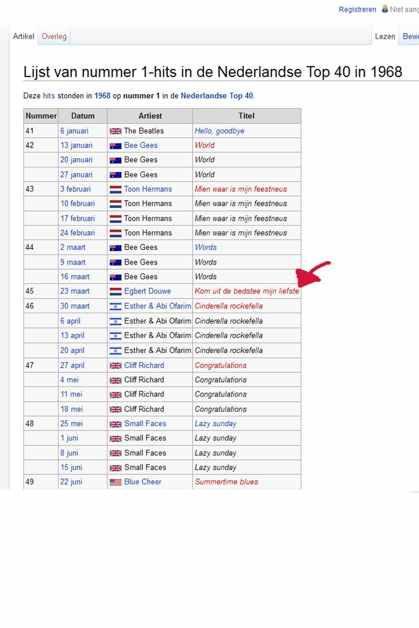The image size is (419, 628).
Task: Click the Datum column header
Action: [x=83, y=116]
